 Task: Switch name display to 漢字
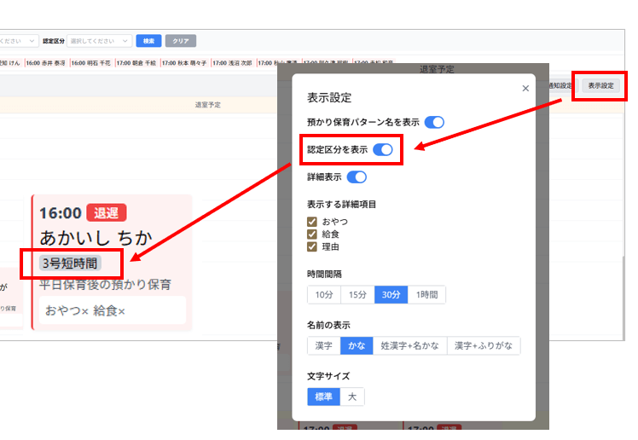point(324,346)
